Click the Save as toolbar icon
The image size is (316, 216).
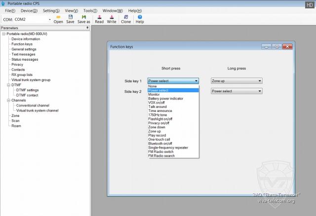[84, 19]
